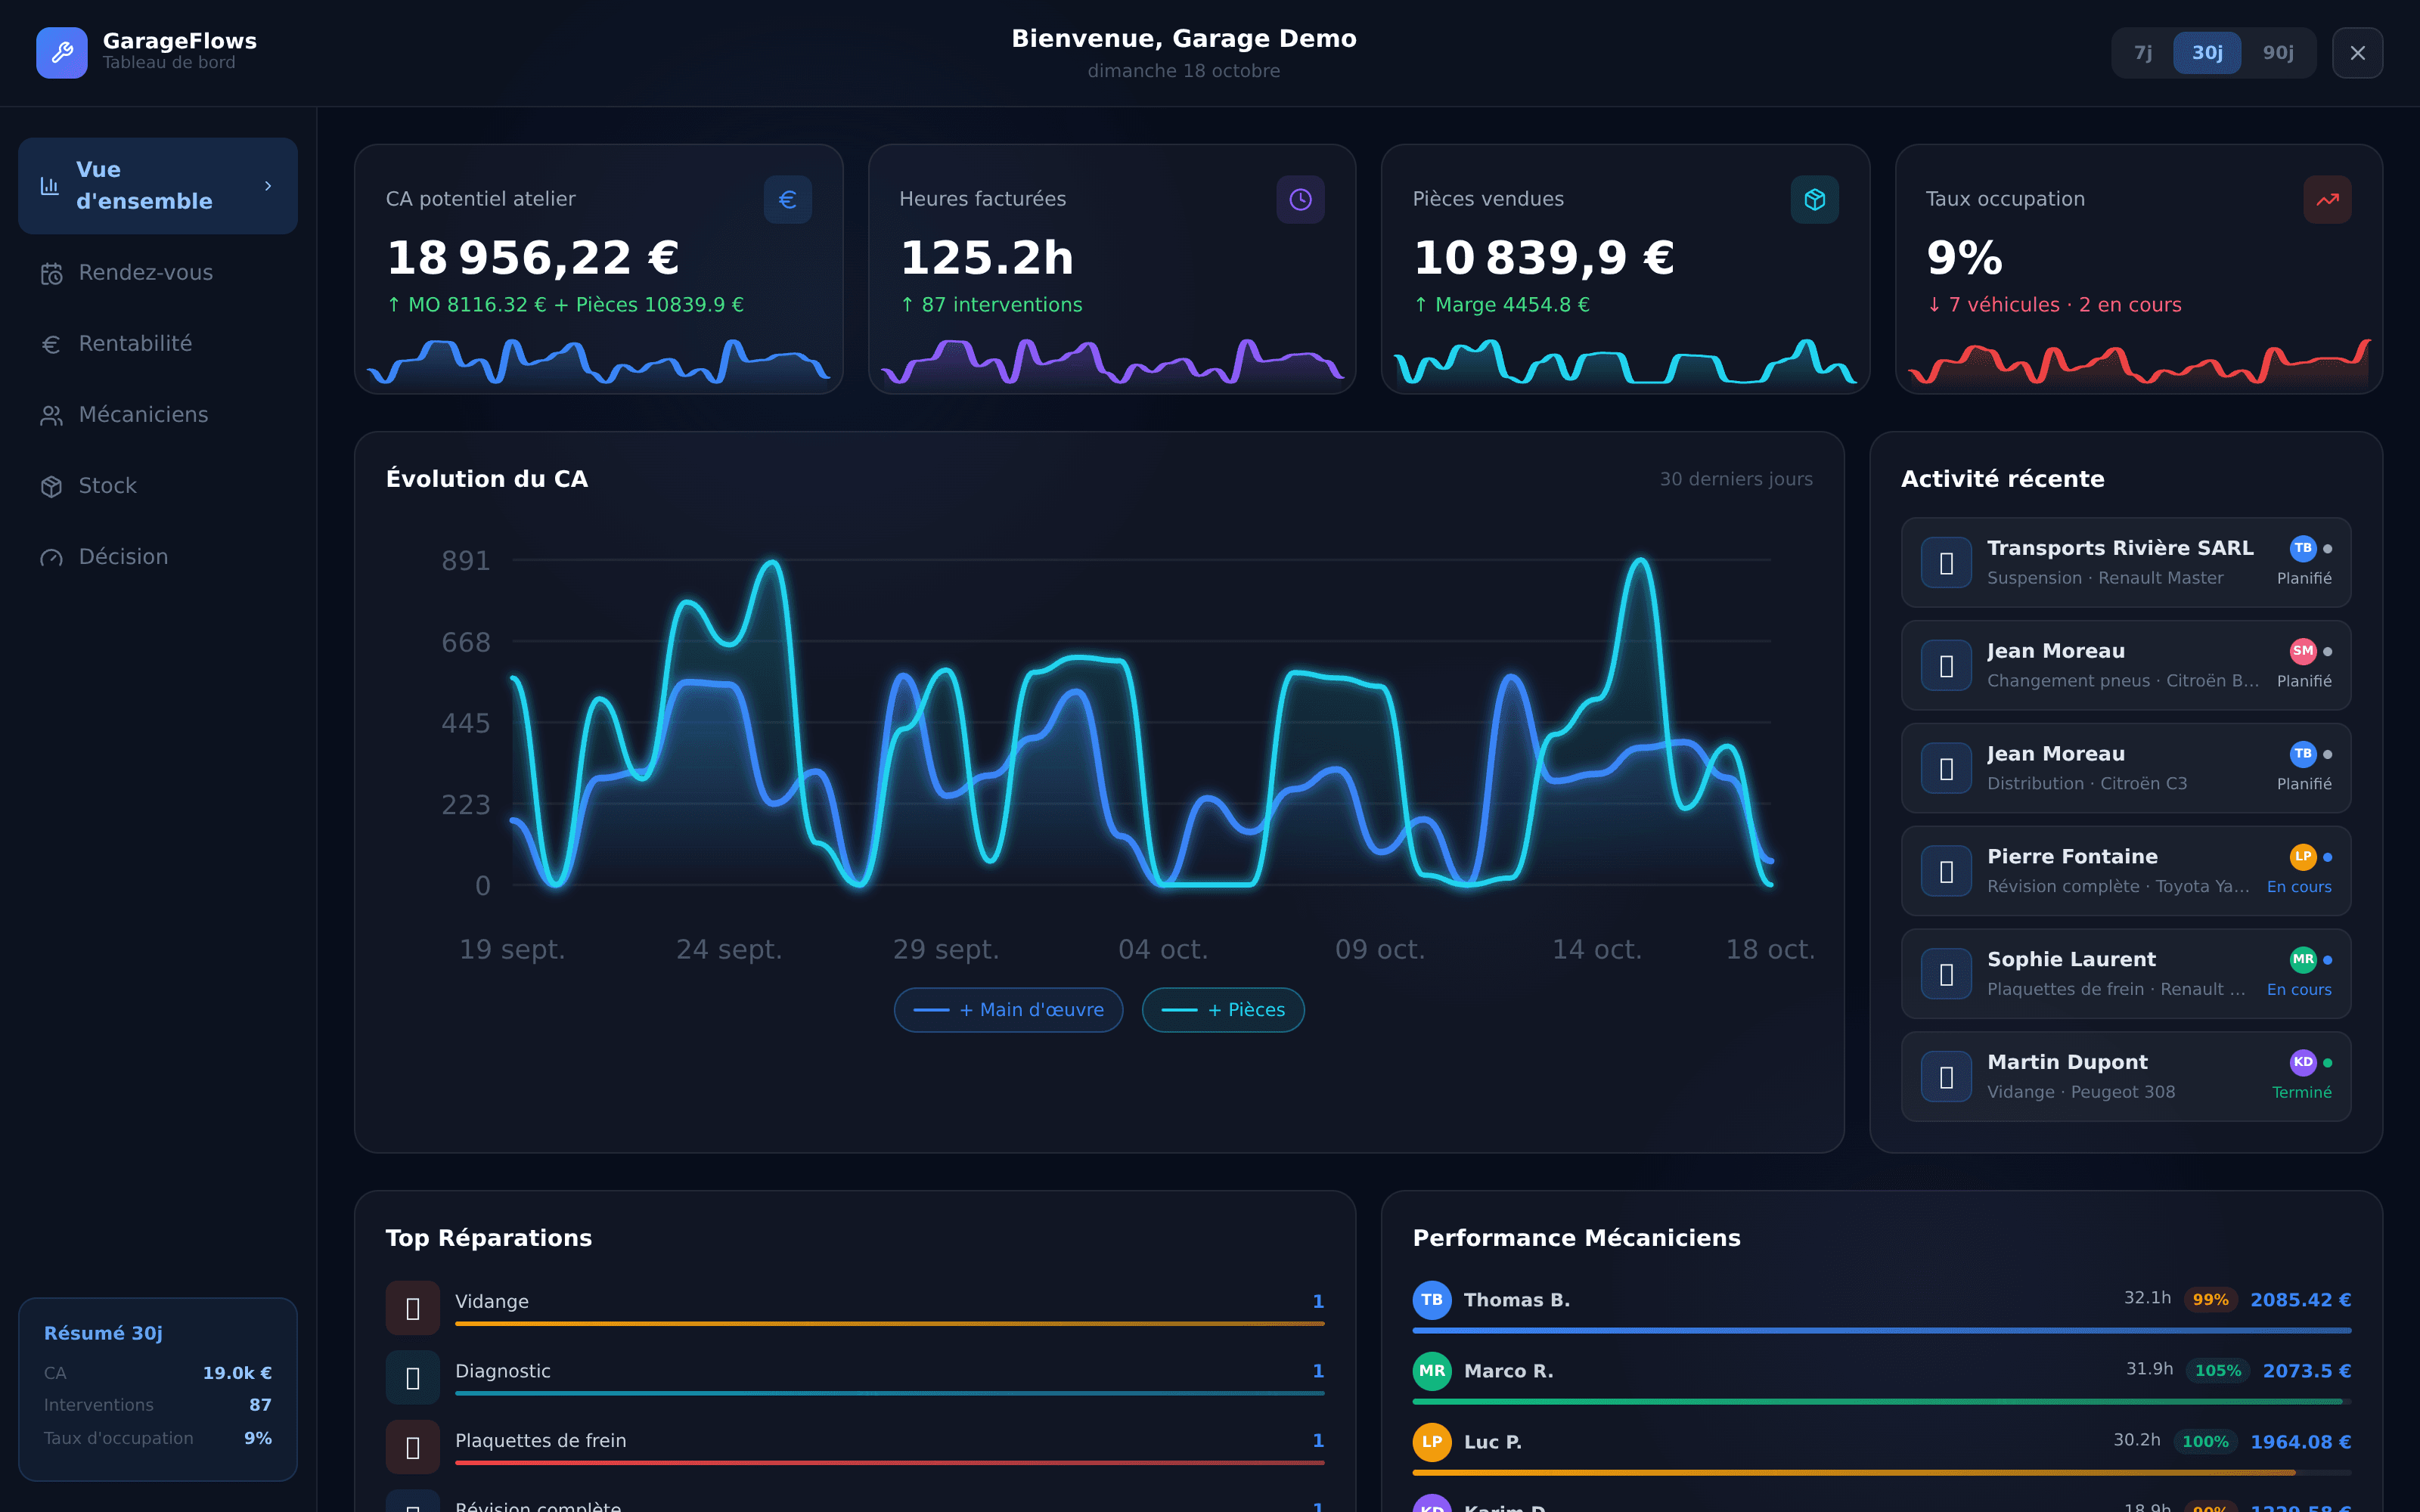The width and height of the screenshot is (2420, 1512).
Task: Click the euro icon beside Rentabilité
Action: click(51, 344)
